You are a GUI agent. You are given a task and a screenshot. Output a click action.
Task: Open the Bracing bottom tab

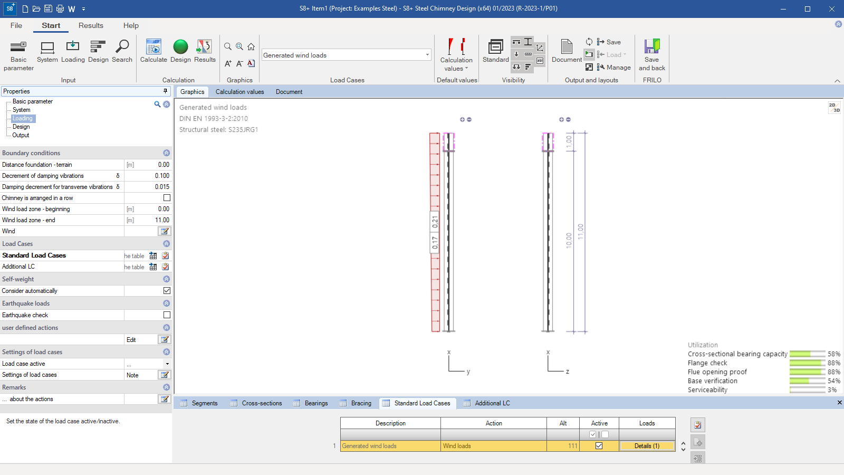(356, 403)
